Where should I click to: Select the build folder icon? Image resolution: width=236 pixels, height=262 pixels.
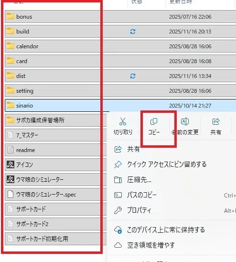(x=11, y=31)
